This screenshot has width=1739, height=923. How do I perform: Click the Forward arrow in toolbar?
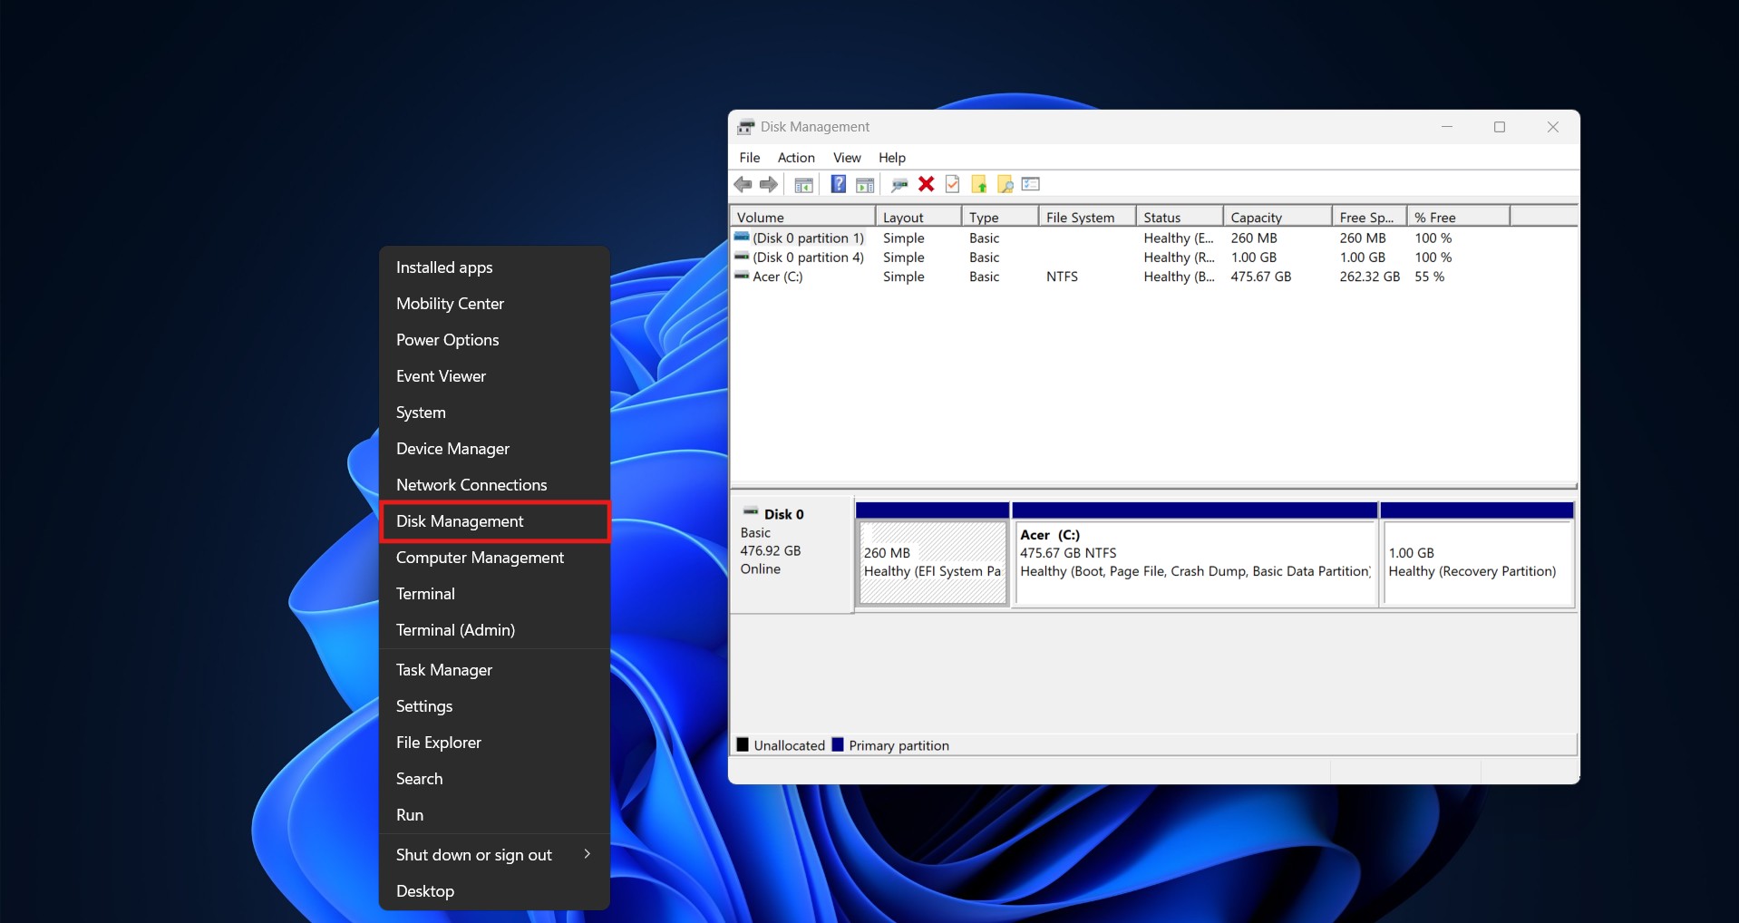click(769, 185)
